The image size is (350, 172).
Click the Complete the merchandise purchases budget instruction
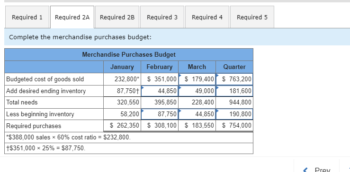click(81, 37)
